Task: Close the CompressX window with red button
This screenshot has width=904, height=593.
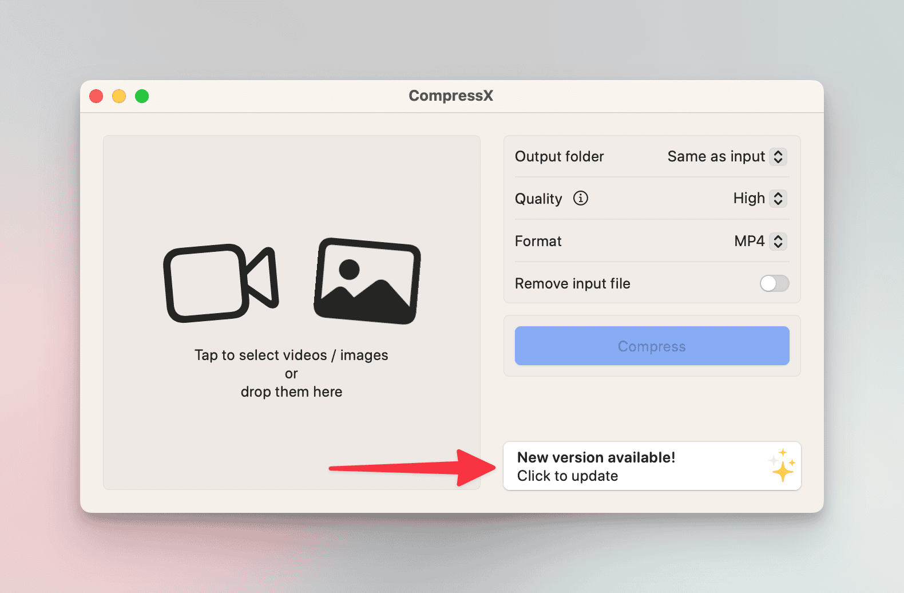Action: click(96, 96)
